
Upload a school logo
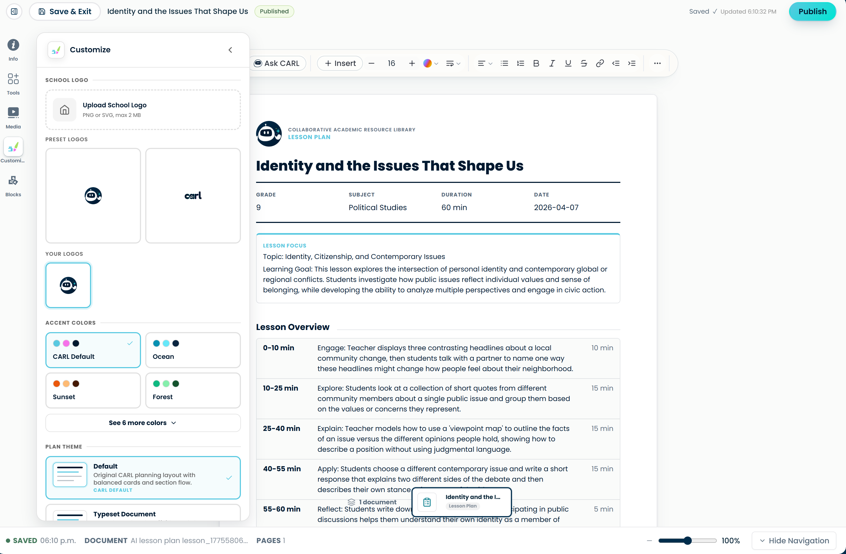coord(143,110)
